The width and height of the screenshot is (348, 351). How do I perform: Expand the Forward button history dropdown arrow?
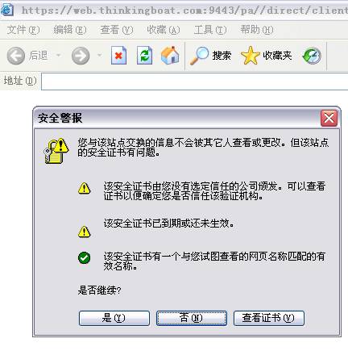click(100, 56)
